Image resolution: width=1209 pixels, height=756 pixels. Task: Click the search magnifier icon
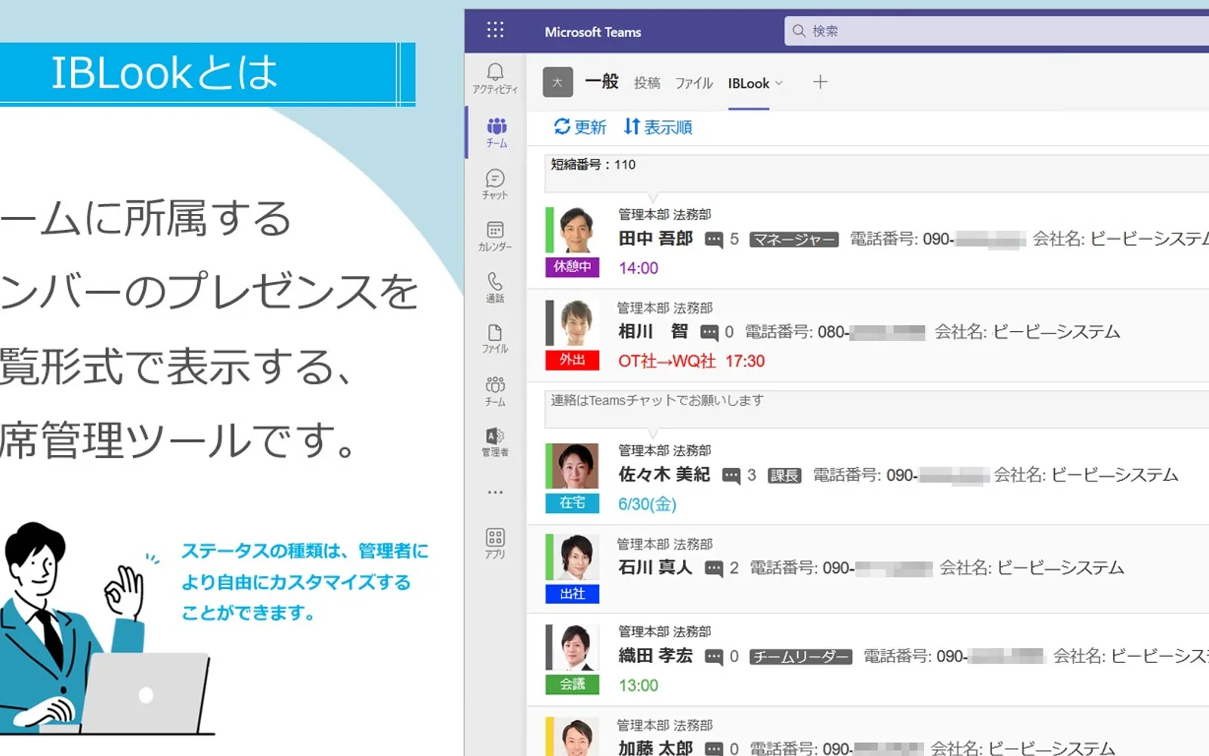coord(799,31)
